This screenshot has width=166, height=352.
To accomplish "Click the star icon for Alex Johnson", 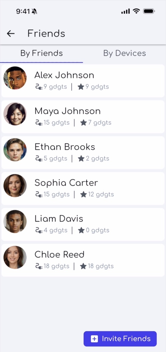I will tap(81, 87).
